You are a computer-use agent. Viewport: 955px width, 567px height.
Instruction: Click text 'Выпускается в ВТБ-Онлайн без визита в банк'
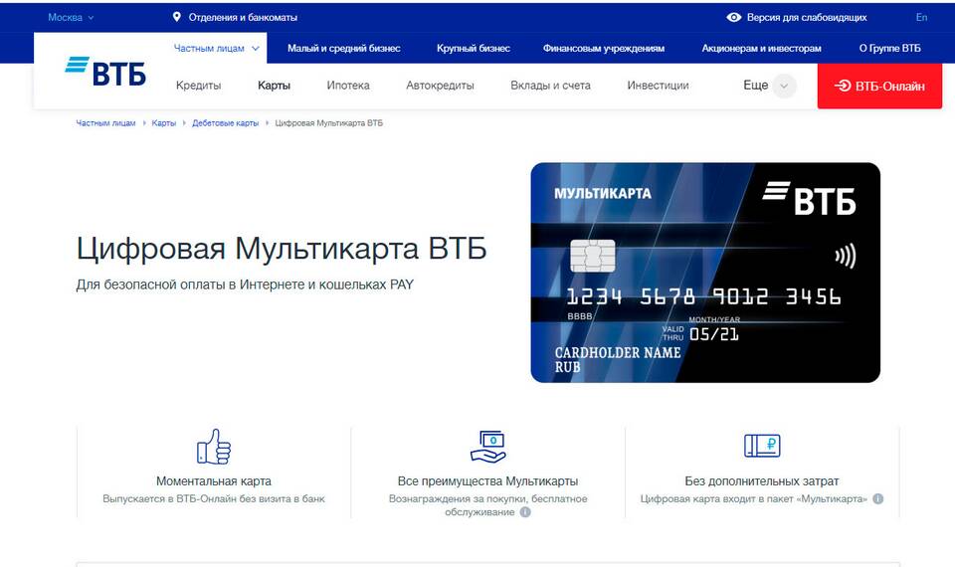(214, 498)
